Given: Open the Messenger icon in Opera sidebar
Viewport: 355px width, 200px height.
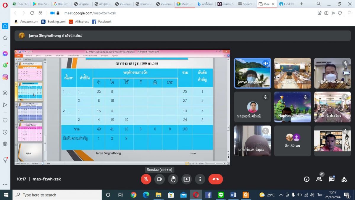Looking at the screenshot, I should coord(5,54).
